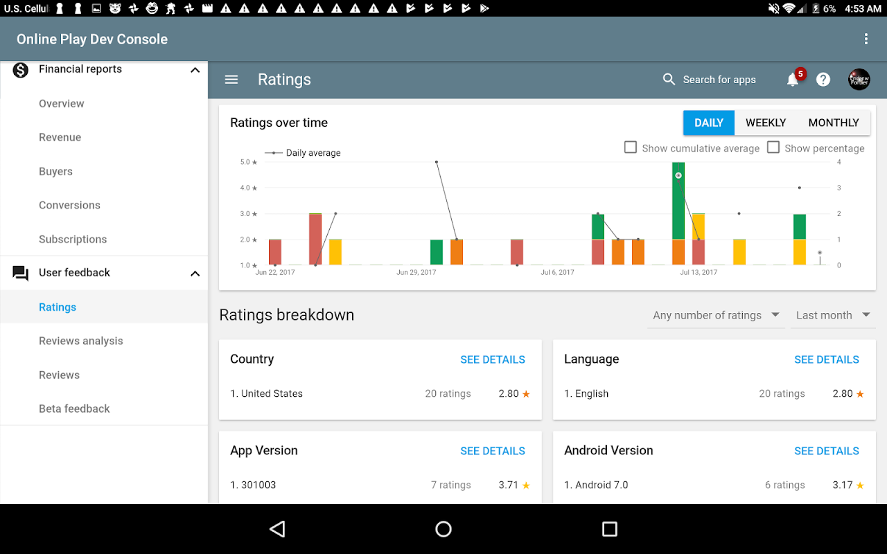Open the notifications bell
887x554 pixels.
pos(793,80)
